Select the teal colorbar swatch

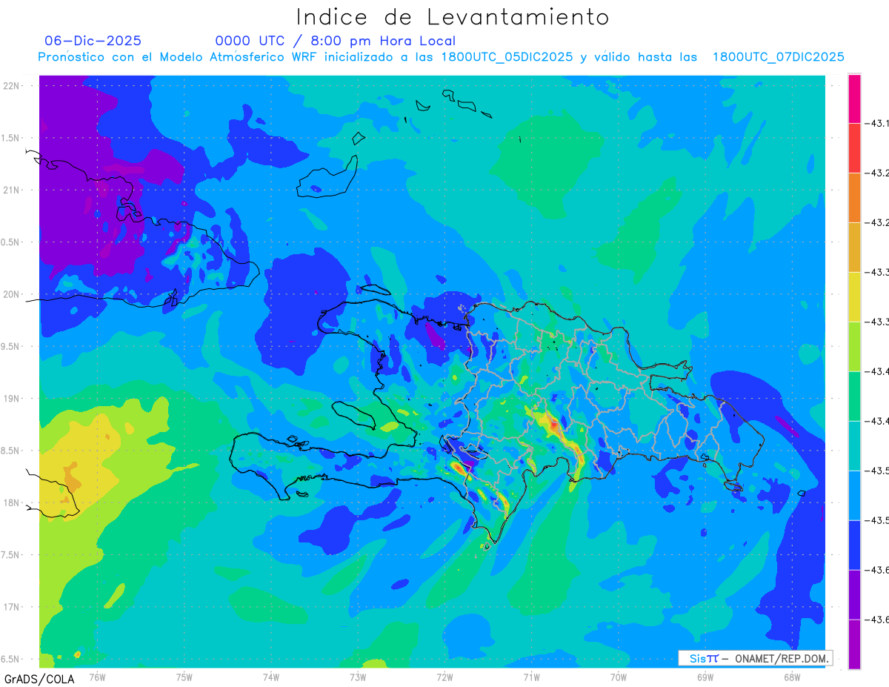[x=854, y=445]
